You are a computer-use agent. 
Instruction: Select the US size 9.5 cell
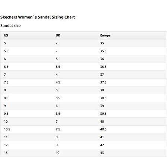point(6,114)
